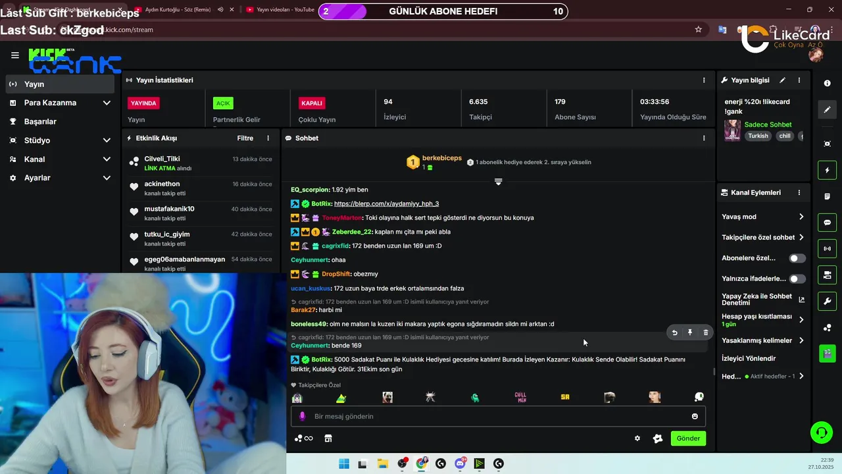
Task: Collapse the pinned gift banner arrow
Action: coord(498,182)
